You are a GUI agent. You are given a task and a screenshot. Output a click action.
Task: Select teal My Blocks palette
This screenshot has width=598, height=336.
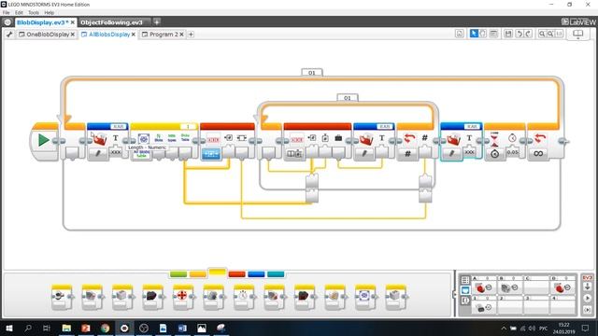(276, 273)
